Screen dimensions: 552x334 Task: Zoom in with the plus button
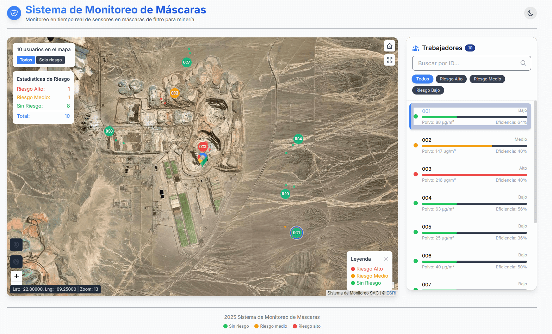pyautogui.click(x=17, y=276)
